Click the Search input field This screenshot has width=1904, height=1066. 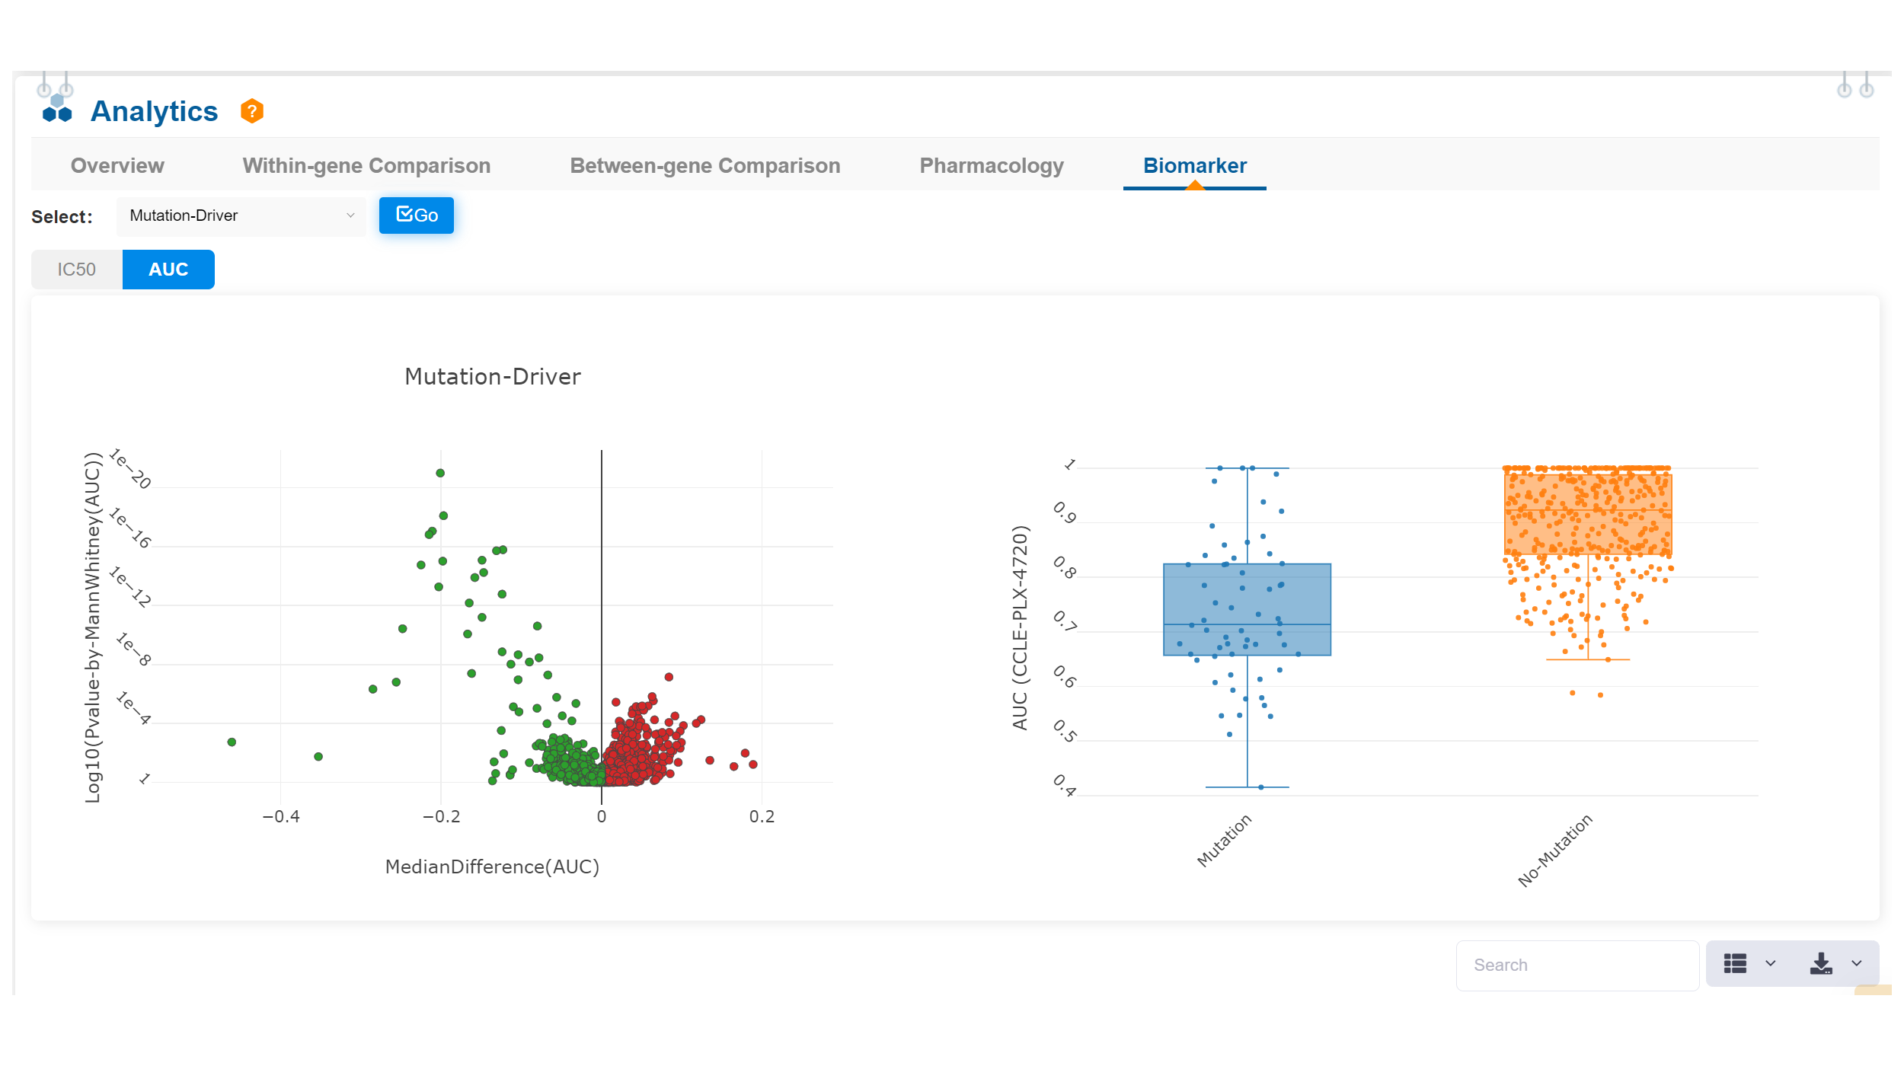point(1577,965)
